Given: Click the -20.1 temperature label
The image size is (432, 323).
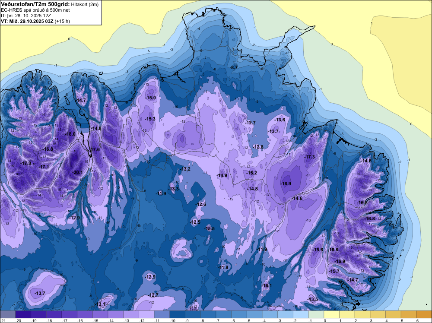Looking at the screenshot, I should [77, 172].
